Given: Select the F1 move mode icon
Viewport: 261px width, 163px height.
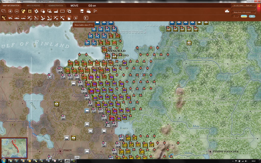Looking at the screenshot, I should coord(4,18).
